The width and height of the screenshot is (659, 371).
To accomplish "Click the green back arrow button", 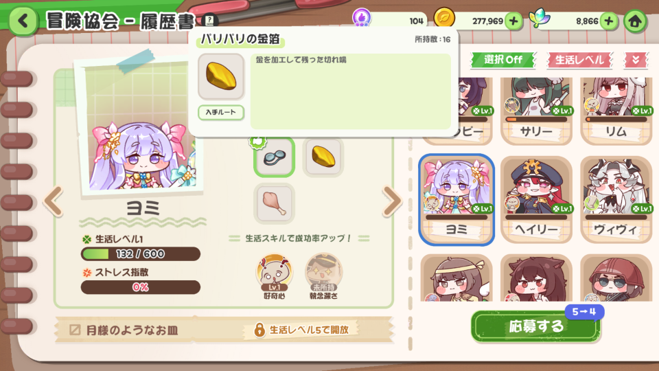I will 23,21.
